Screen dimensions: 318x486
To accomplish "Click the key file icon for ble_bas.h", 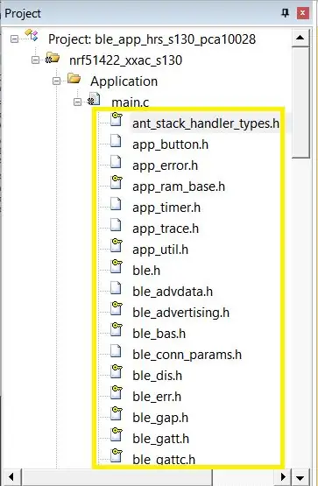I will (117, 329).
